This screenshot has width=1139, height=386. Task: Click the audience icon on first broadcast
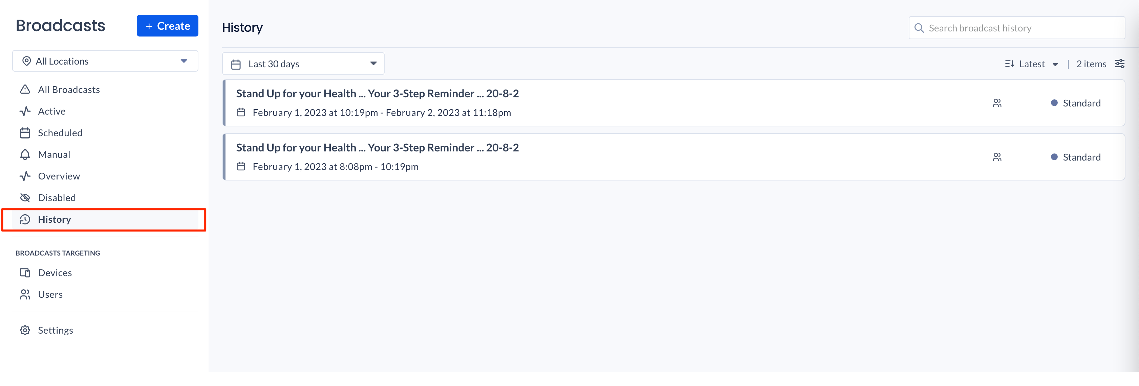click(x=997, y=103)
